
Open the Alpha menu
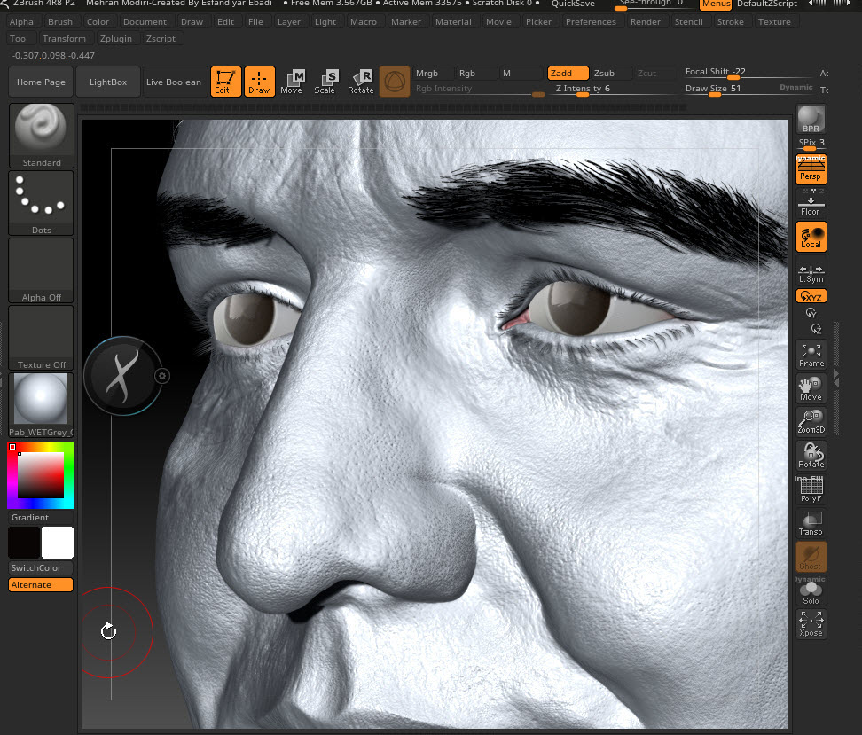click(x=21, y=22)
